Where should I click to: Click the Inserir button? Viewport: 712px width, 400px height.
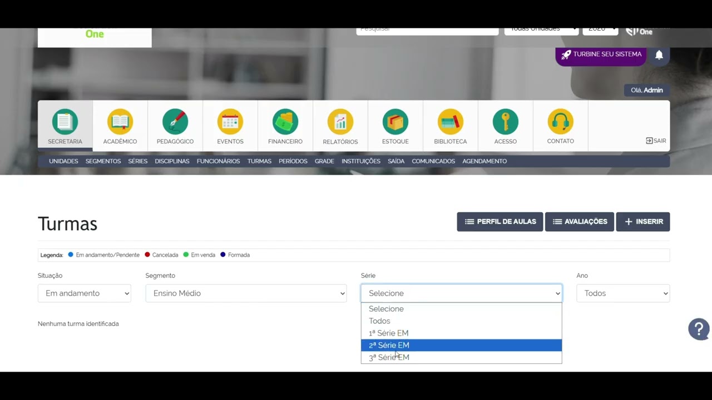click(x=643, y=222)
